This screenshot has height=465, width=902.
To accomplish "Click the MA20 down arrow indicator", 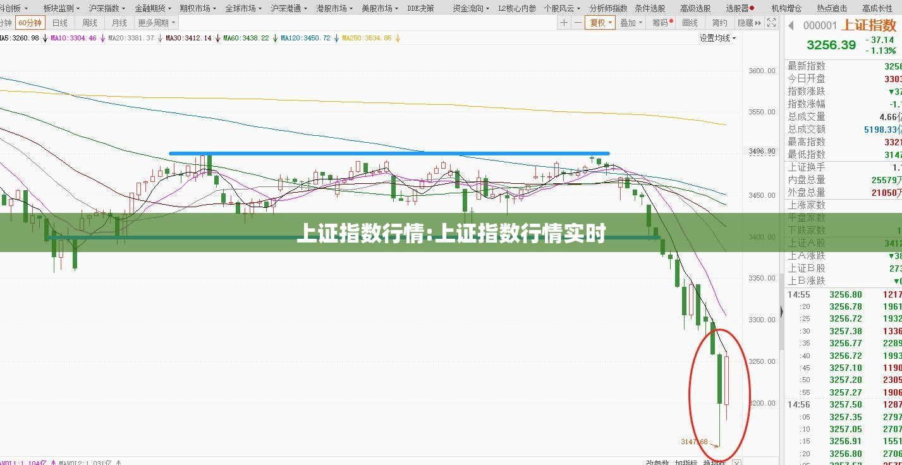I will (x=159, y=39).
